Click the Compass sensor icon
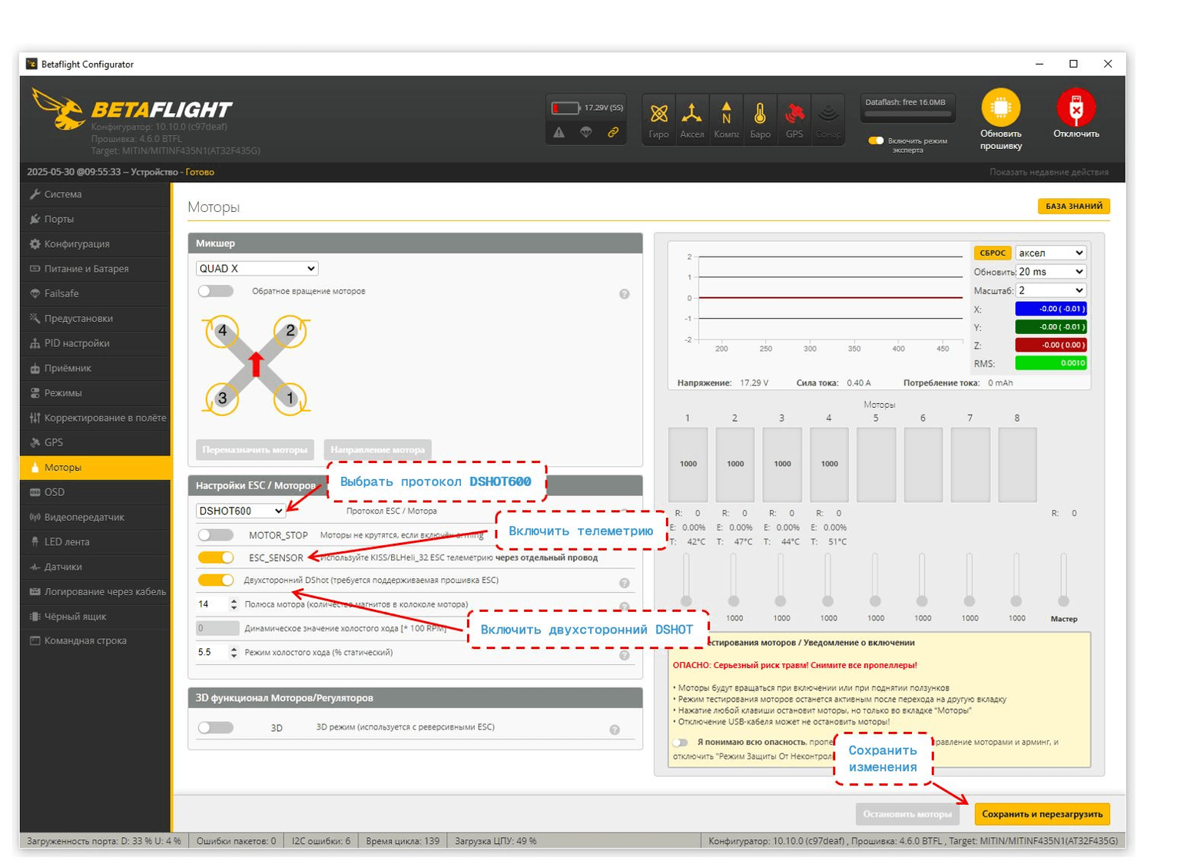The width and height of the screenshot is (1180, 867). tap(726, 114)
